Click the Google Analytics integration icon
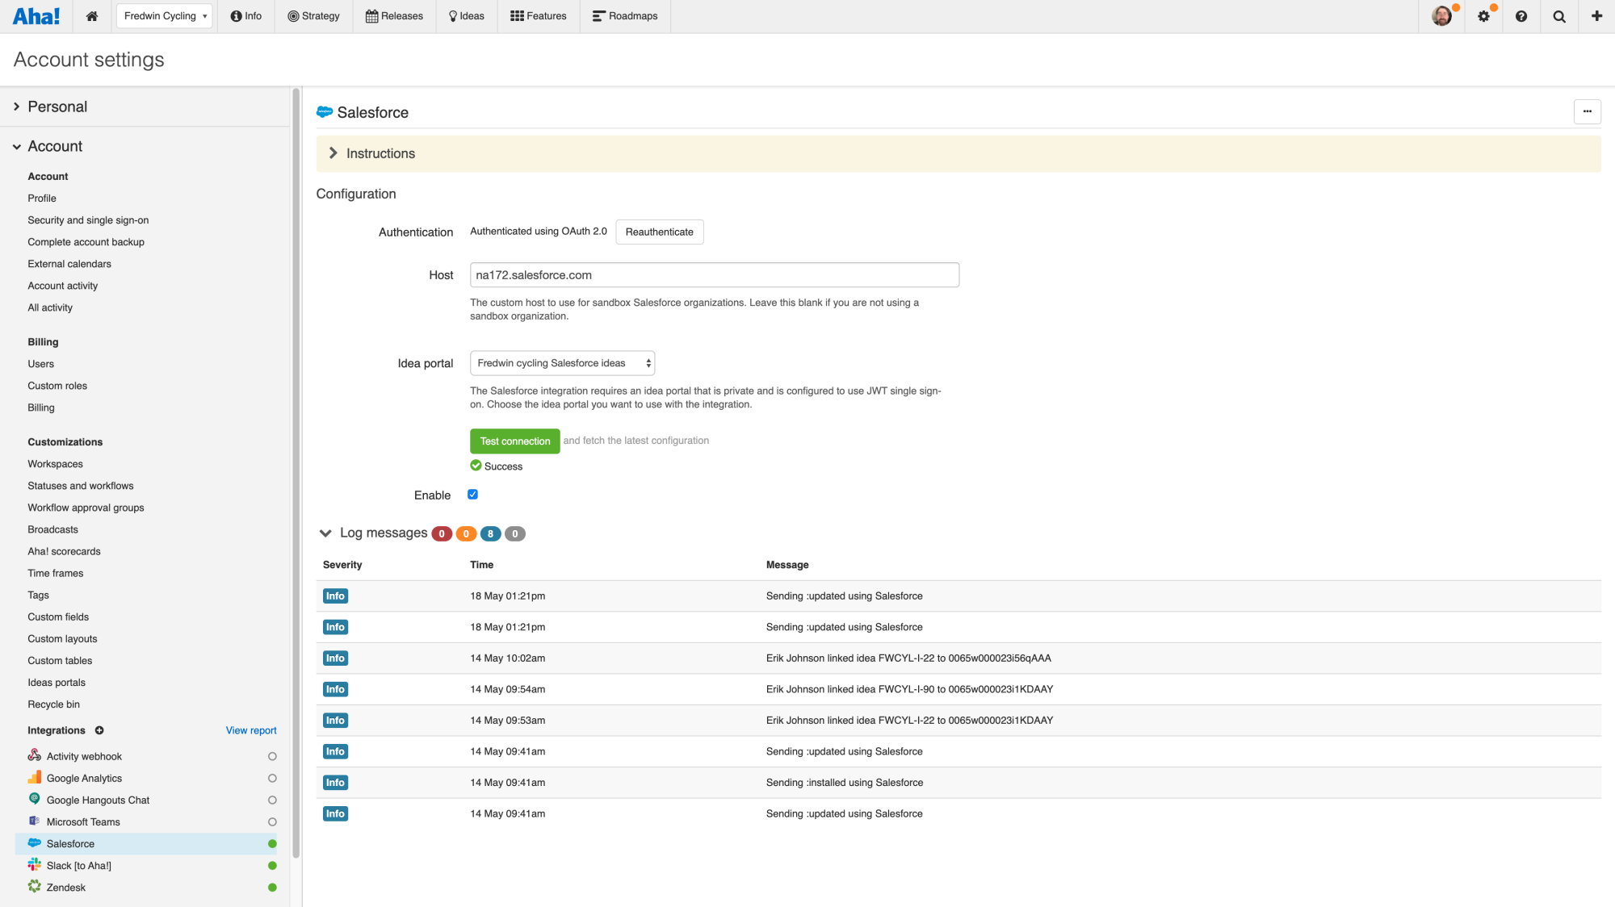This screenshot has height=907, width=1615. pyautogui.click(x=36, y=777)
